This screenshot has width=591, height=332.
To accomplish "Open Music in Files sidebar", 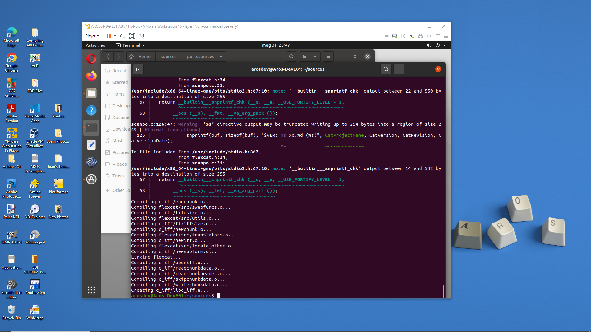I will 116,141.
